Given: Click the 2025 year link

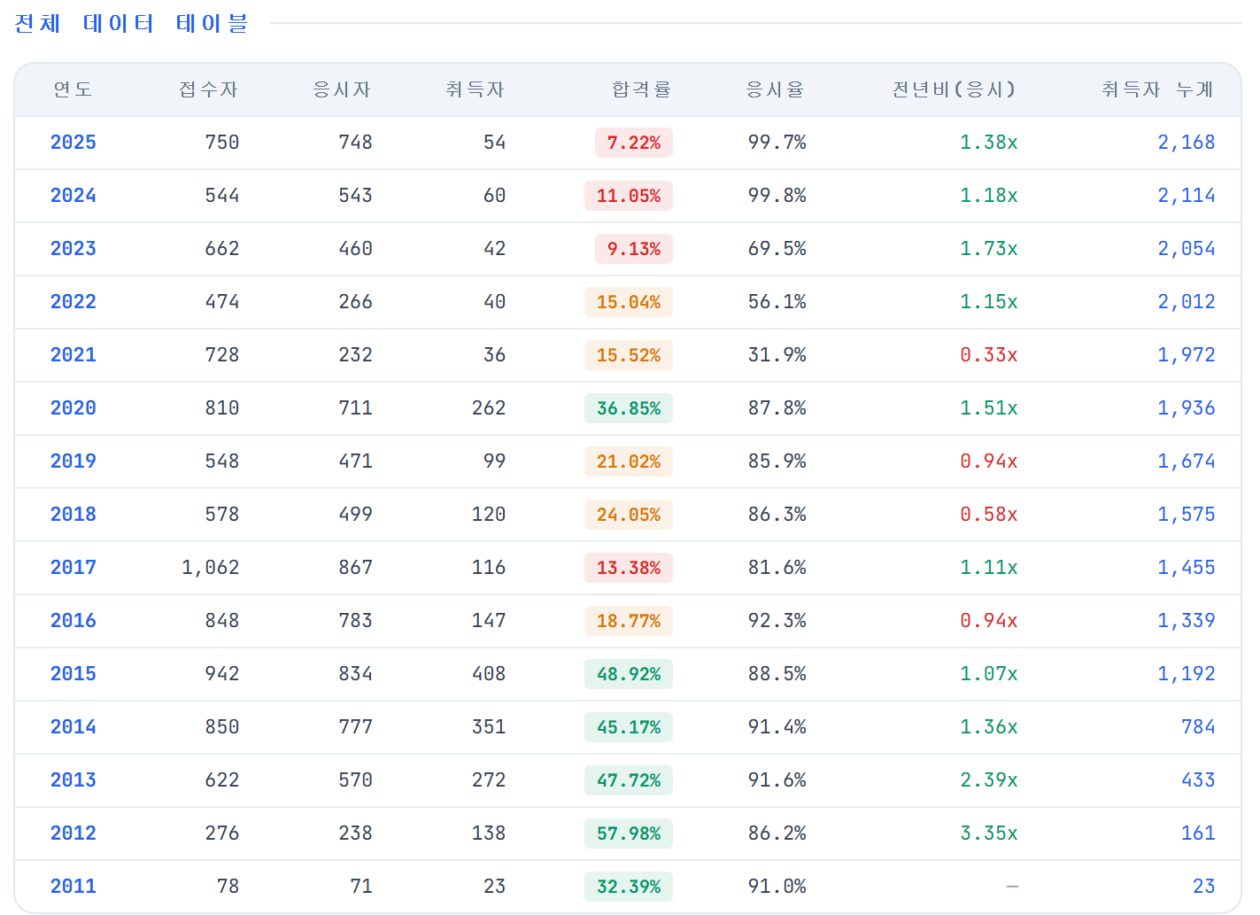Looking at the screenshot, I should [73, 143].
